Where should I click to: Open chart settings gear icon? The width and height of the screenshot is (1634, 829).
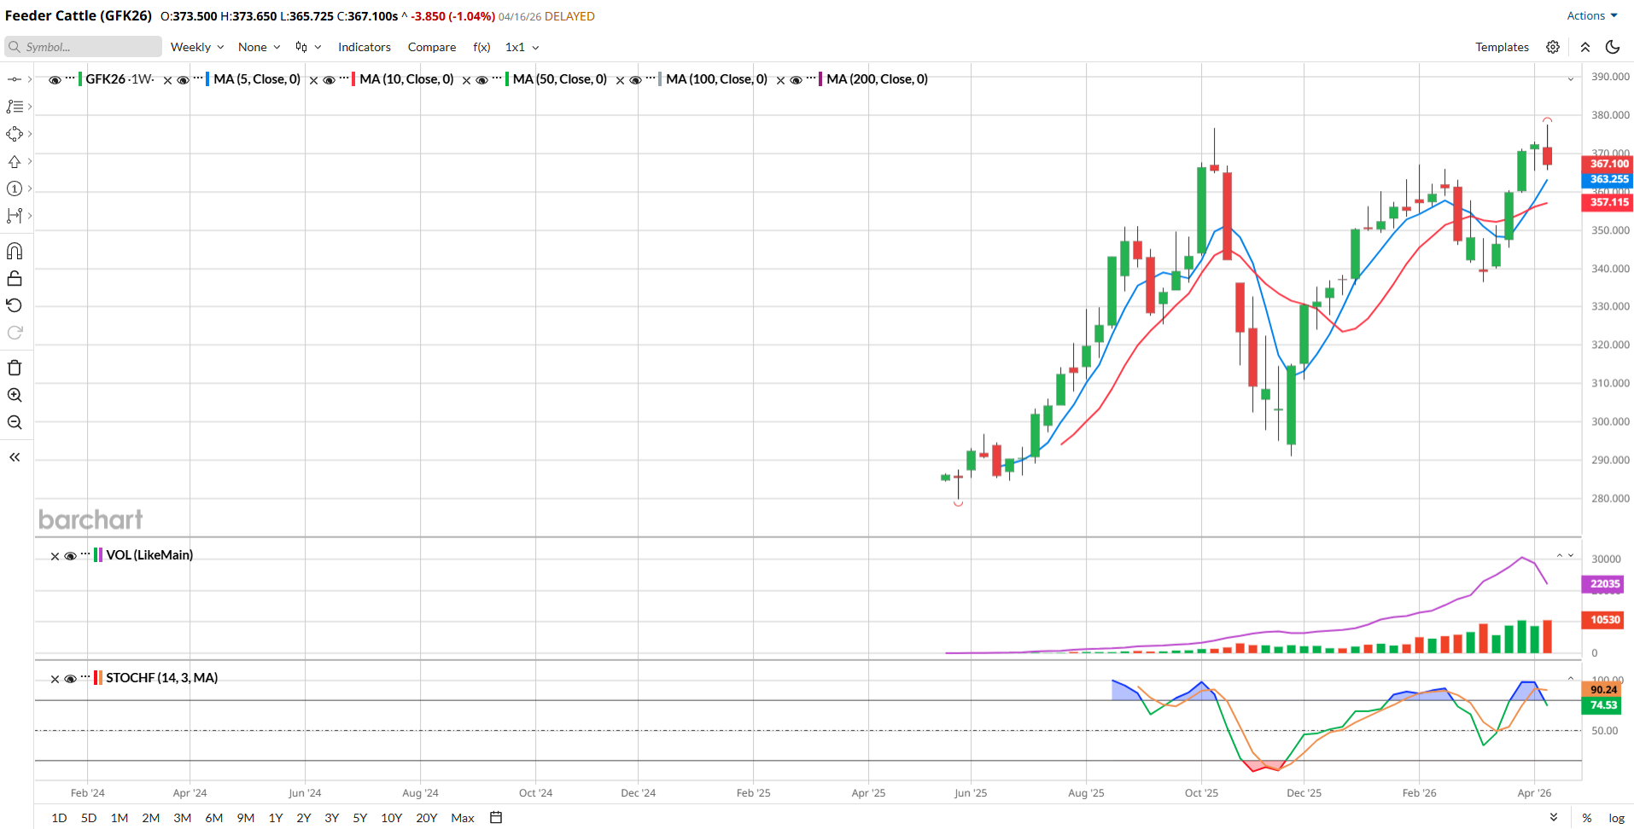click(x=1553, y=47)
